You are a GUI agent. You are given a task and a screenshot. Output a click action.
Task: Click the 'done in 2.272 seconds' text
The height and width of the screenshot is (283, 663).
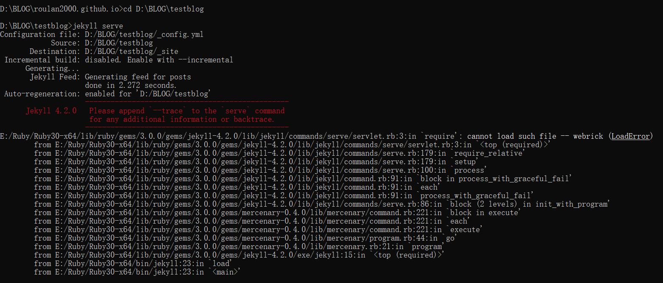131,85
